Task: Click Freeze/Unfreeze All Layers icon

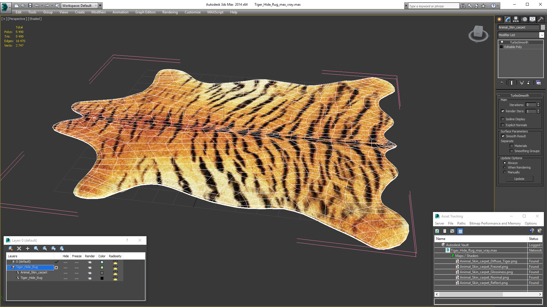Action: tap(62, 248)
